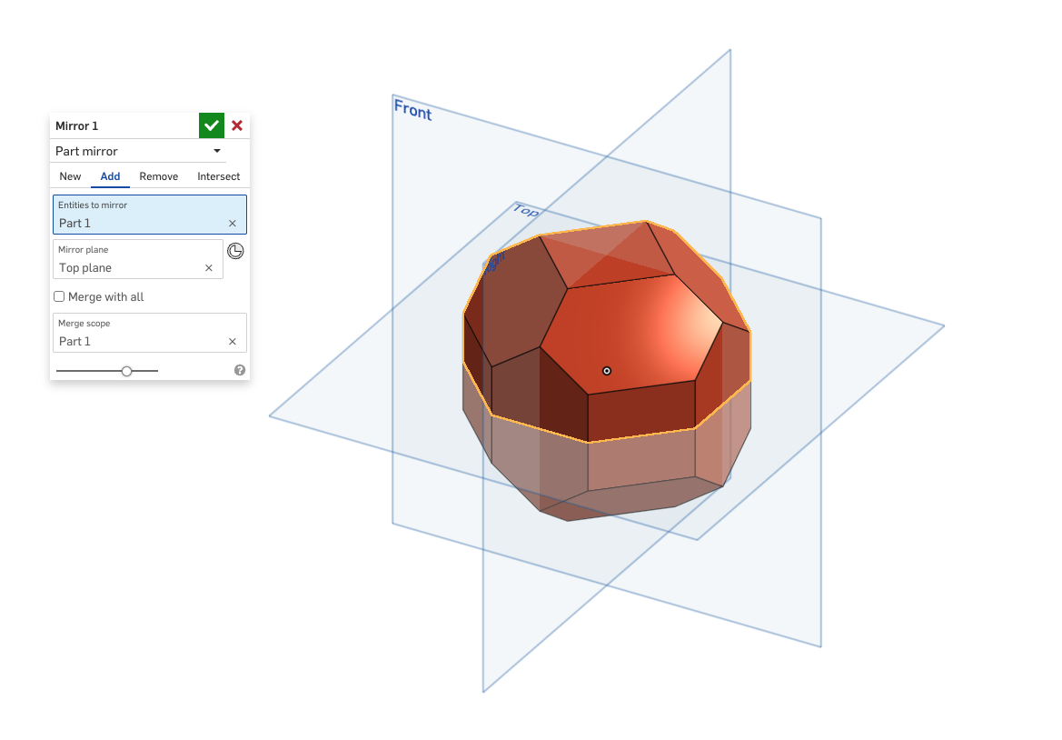Select the Front plane label in the viewport
This screenshot has width=1062, height=740.
412,110
